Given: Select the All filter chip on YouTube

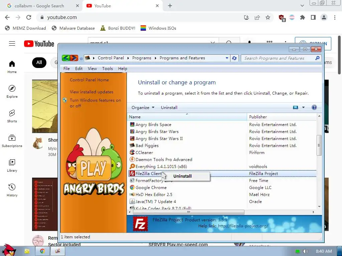Looking at the screenshot, I should pyautogui.click(x=39, y=62).
